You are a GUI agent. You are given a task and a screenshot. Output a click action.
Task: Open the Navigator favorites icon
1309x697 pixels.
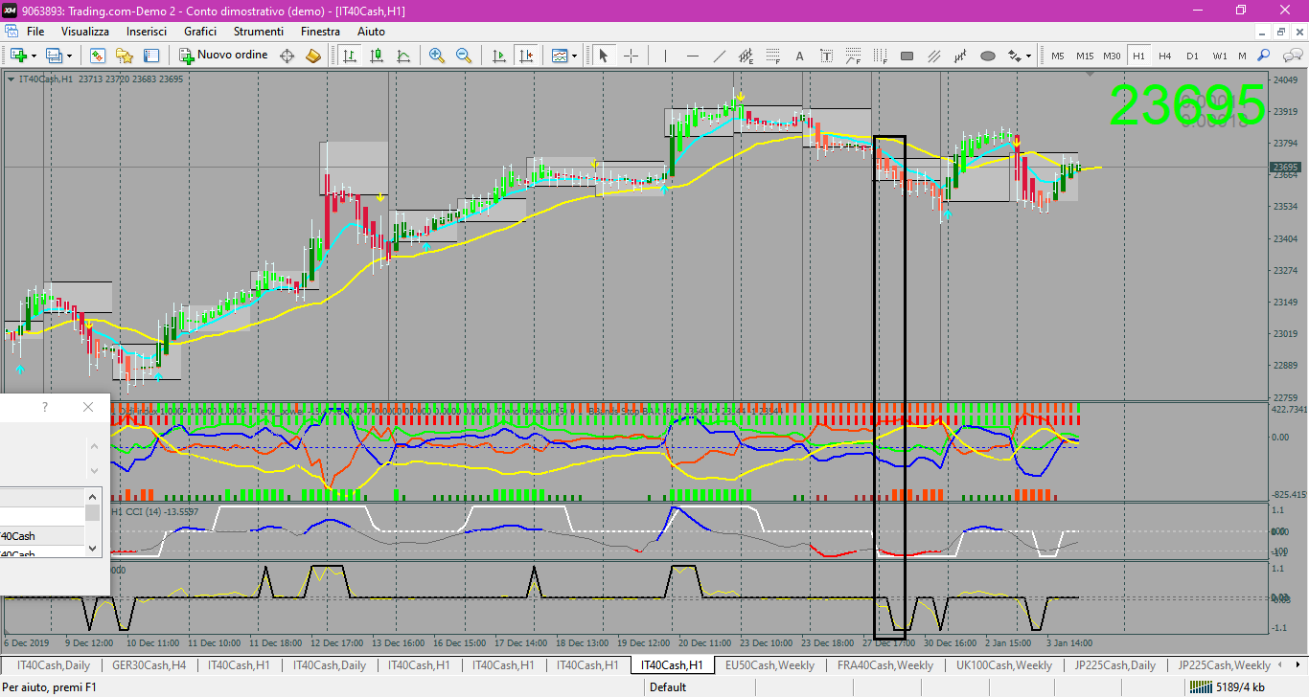(125, 56)
